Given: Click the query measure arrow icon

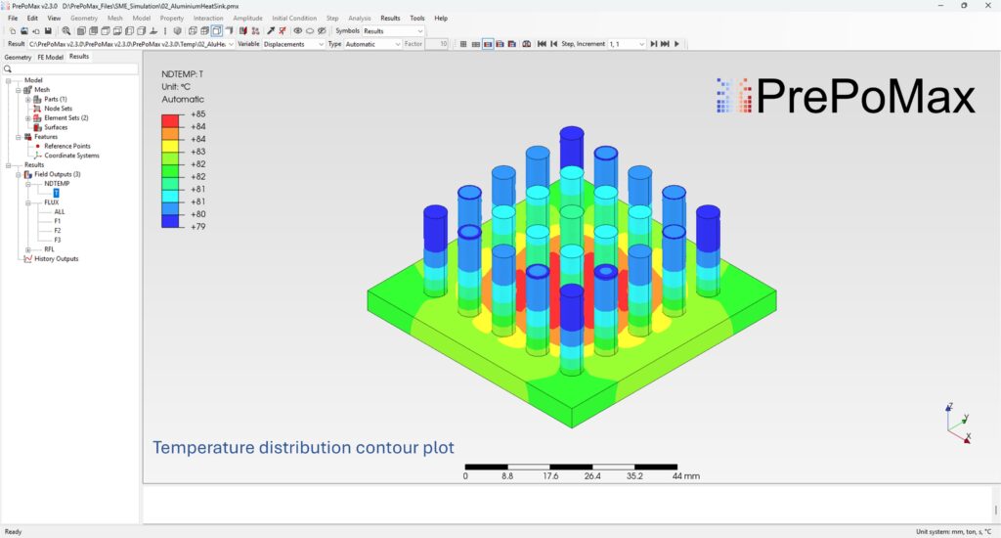Looking at the screenshot, I should click(271, 31).
